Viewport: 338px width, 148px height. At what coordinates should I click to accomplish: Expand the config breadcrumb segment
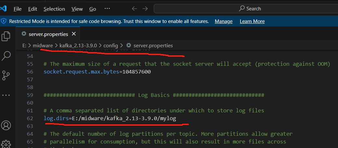pos(110,46)
